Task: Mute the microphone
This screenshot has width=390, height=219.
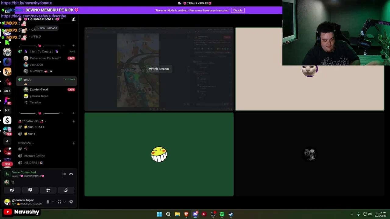Action: [x=48, y=202]
